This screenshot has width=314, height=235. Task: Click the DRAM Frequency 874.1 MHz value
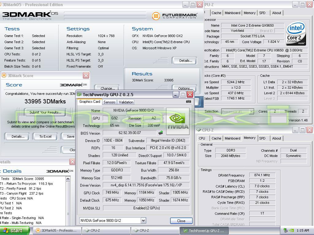[262, 175]
